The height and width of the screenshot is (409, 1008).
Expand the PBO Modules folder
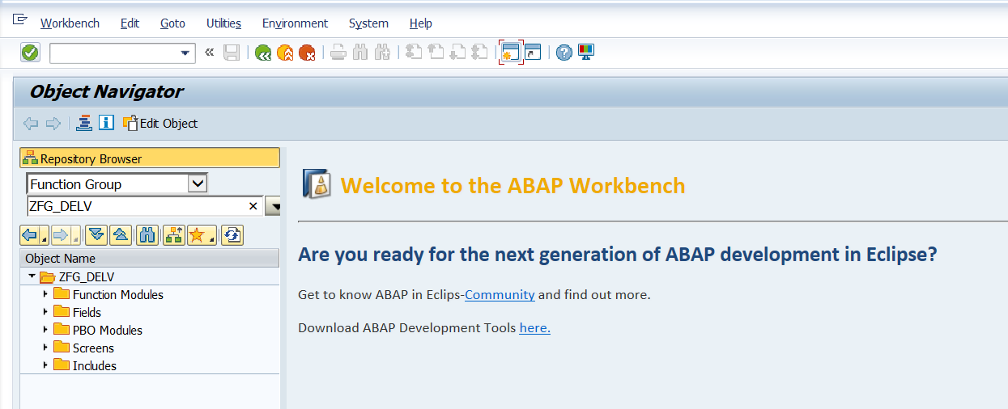pos(46,330)
